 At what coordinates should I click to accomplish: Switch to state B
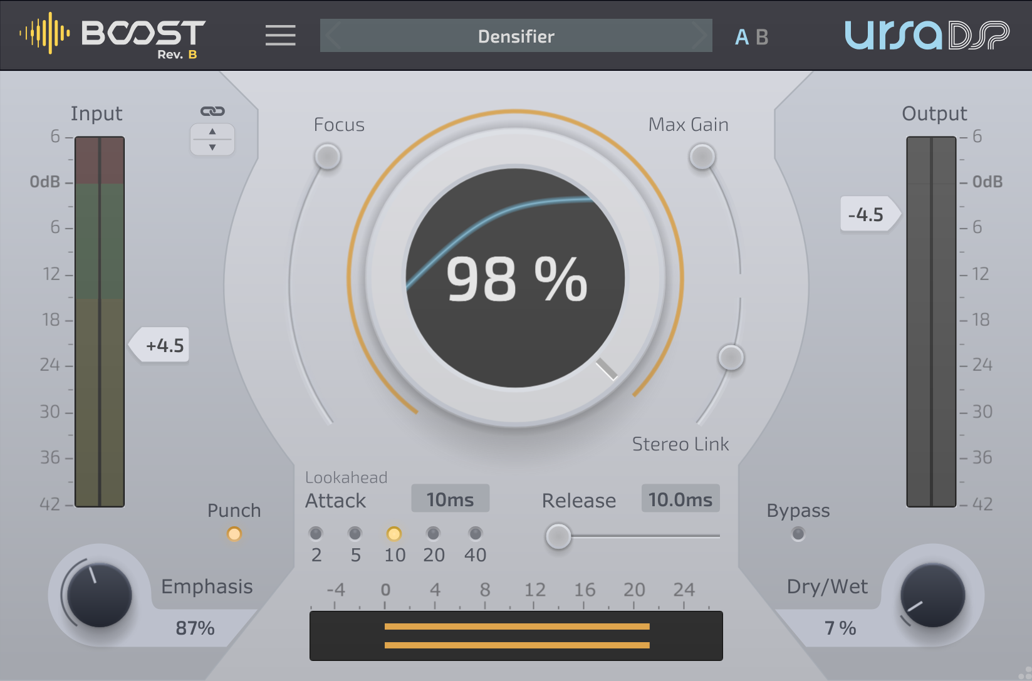coord(762,38)
